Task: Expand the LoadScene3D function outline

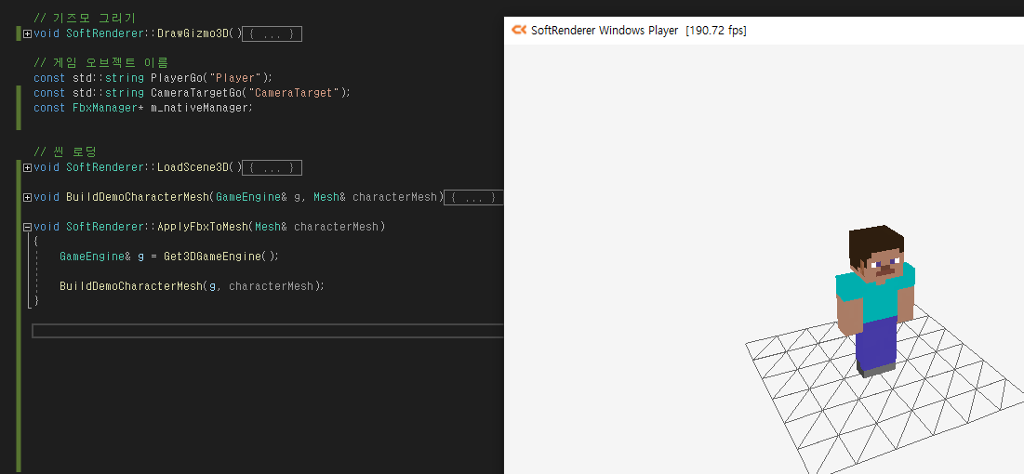Action: [x=27, y=167]
